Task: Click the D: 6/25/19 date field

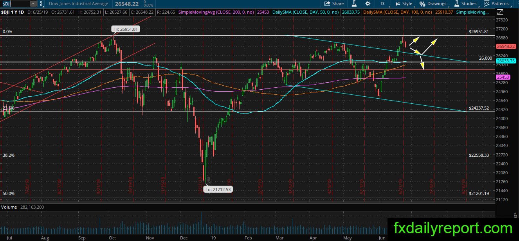Action: click(38, 12)
